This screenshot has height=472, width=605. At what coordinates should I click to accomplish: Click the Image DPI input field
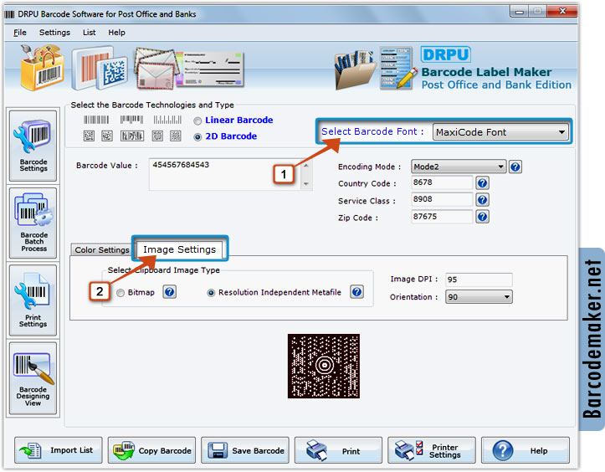tap(479, 280)
